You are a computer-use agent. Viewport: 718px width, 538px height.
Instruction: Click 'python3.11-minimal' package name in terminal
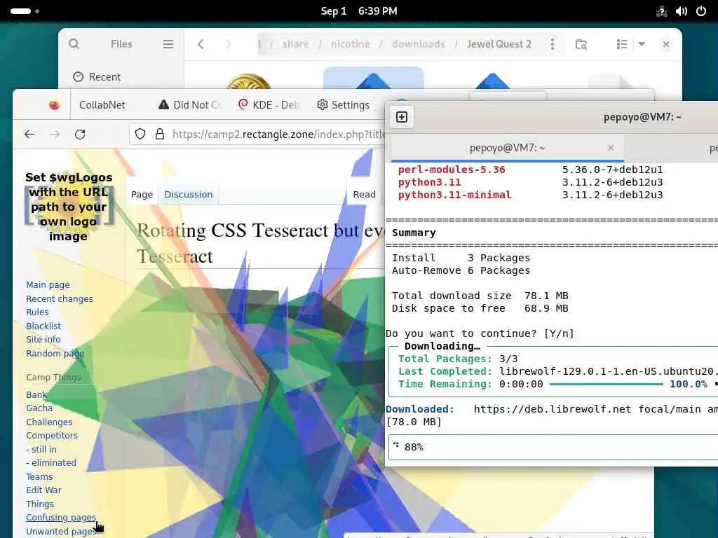[x=454, y=195]
